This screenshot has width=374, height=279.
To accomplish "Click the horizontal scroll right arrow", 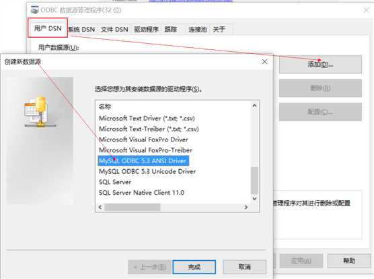I will (246, 207).
